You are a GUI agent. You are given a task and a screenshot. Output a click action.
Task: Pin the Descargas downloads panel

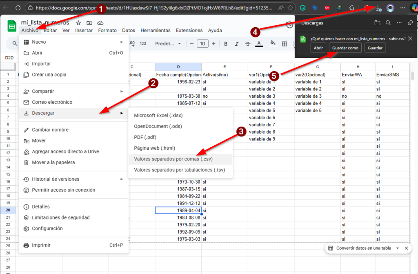410,23
